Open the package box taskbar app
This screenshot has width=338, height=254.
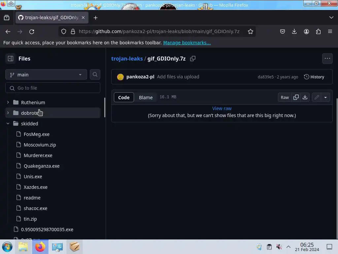click(74, 247)
